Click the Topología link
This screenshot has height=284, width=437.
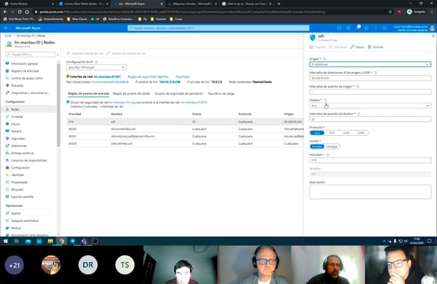click(x=182, y=77)
